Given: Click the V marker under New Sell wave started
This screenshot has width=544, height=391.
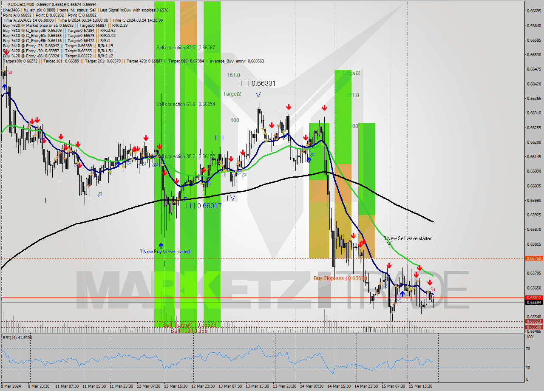Looking at the screenshot, I should point(389,244).
